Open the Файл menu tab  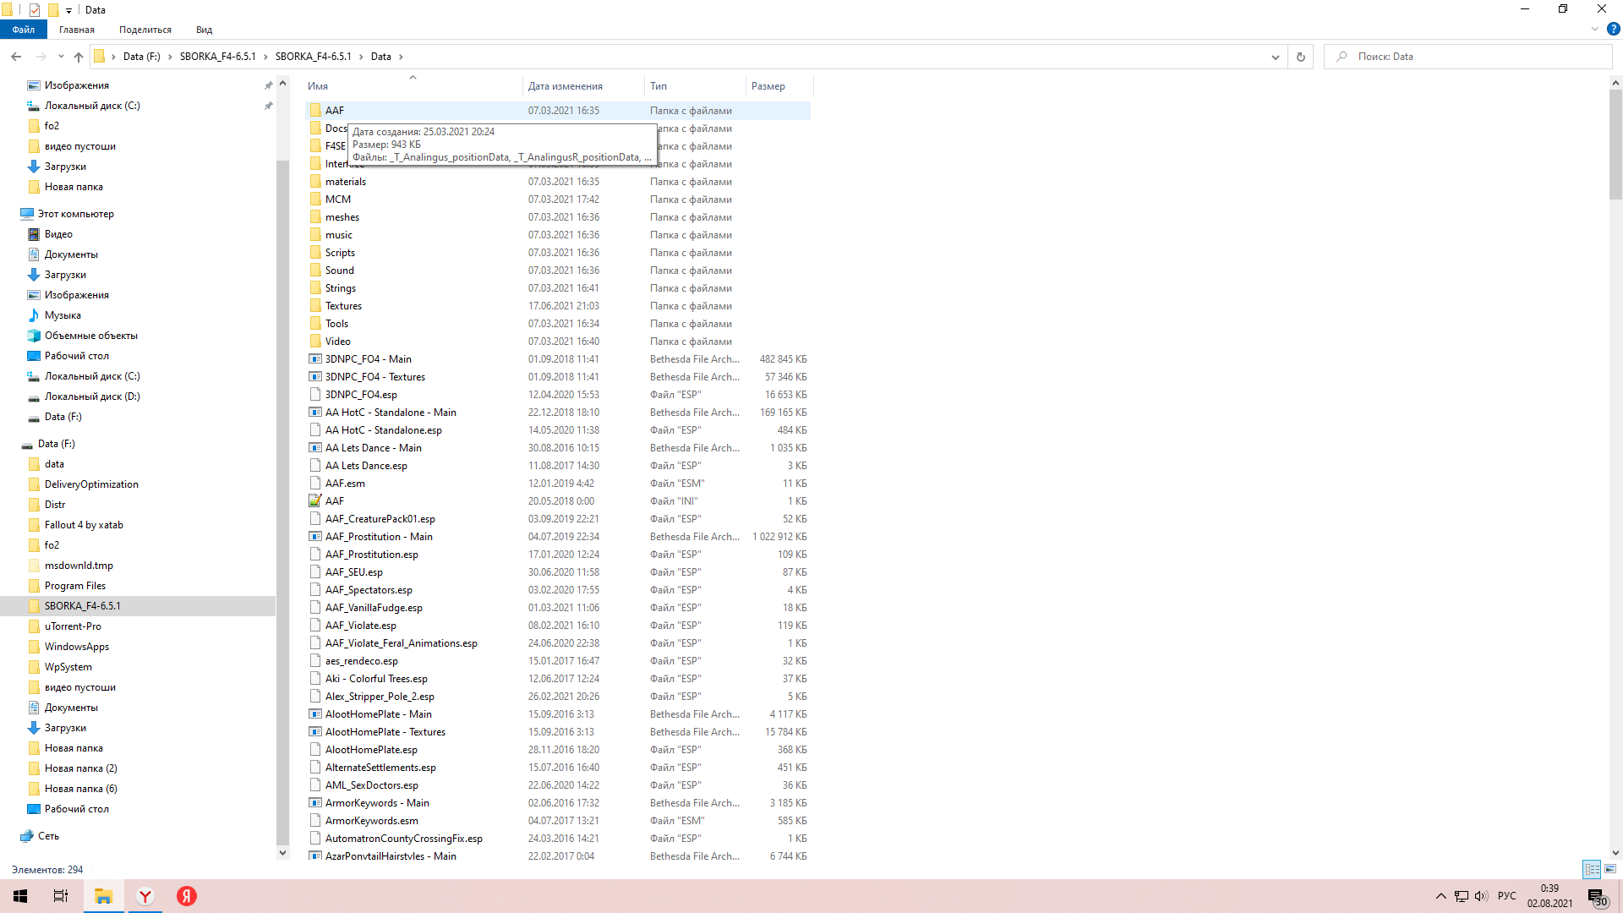(x=24, y=30)
